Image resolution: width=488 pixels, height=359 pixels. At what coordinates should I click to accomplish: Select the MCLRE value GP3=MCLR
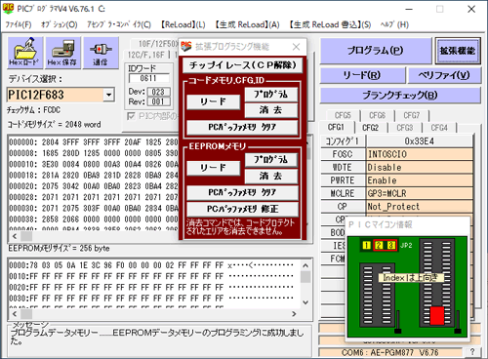(420, 193)
